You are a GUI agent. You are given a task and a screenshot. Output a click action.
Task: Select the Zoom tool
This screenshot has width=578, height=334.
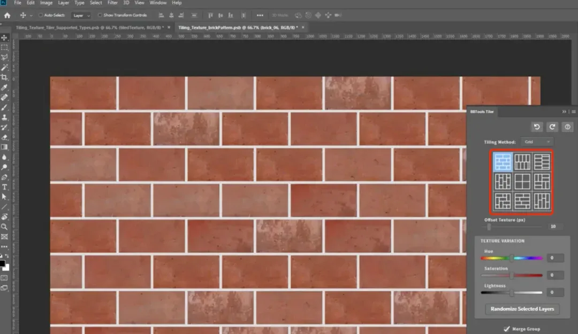pos(4,227)
